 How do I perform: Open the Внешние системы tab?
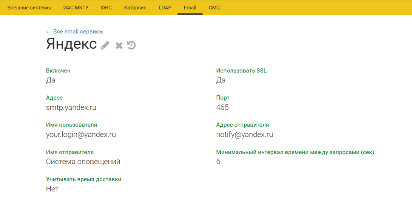29,8
